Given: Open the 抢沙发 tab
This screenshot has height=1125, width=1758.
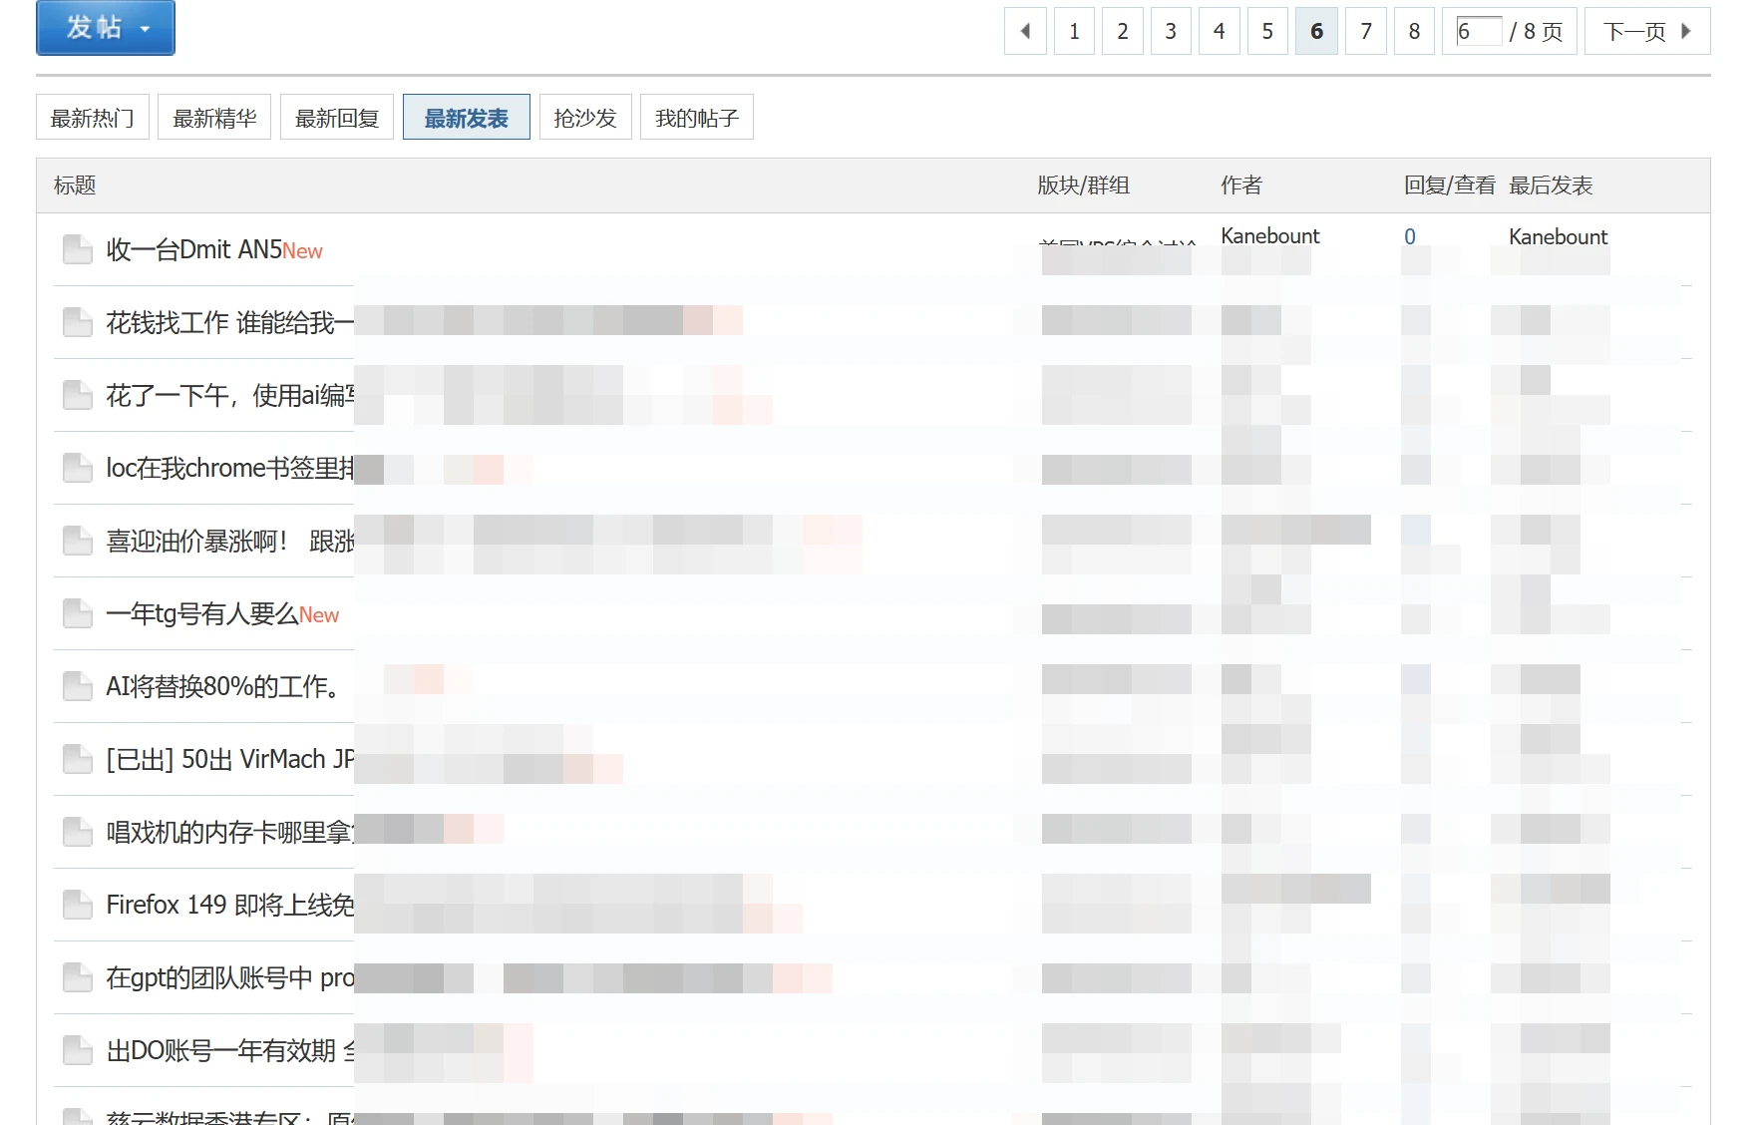Looking at the screenshot, I should click(x=585, y=117).
